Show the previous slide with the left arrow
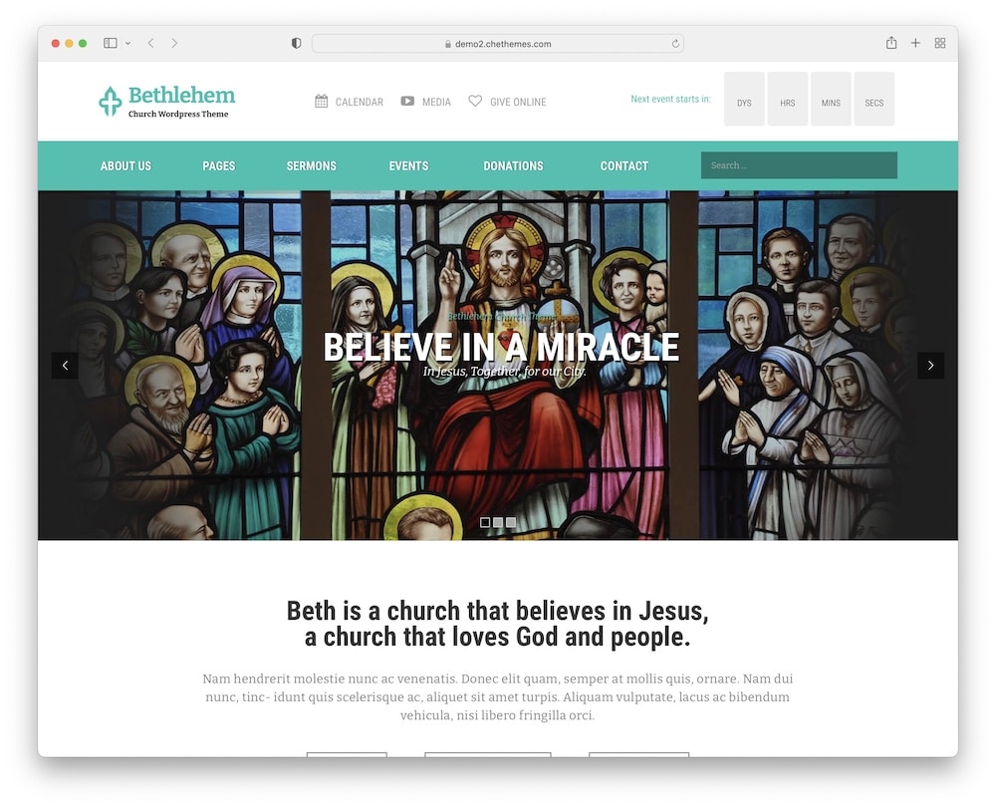The image size is (996, 807). point(65,366)
